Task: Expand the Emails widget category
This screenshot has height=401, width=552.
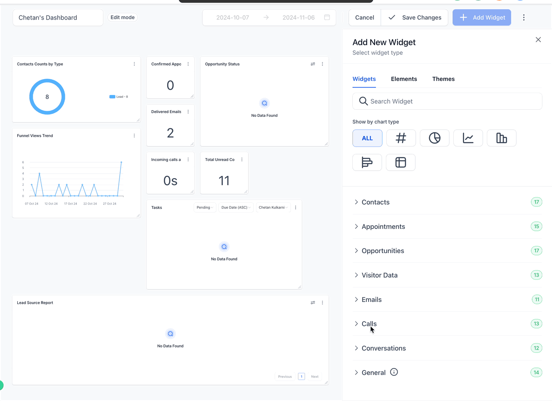Action: click(447, 299)
